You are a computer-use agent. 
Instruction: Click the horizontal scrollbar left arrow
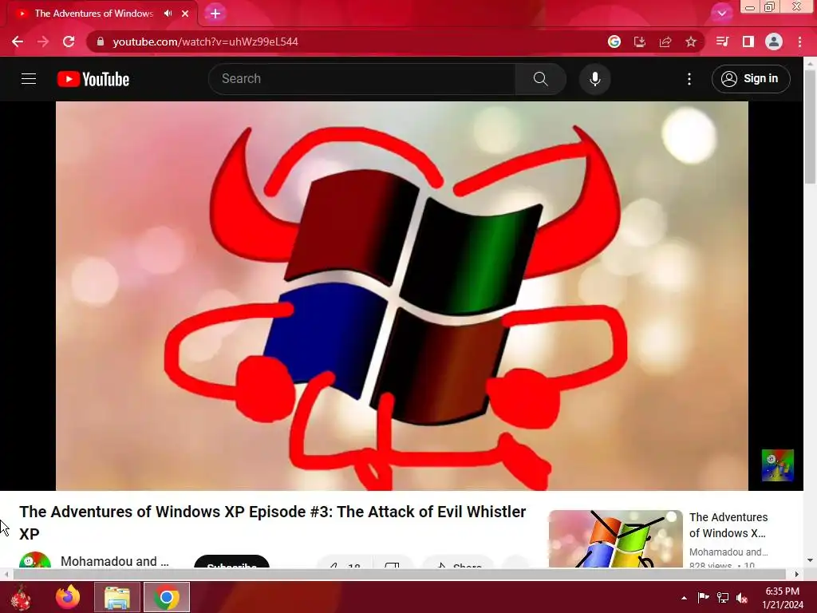tap(6, 574)
